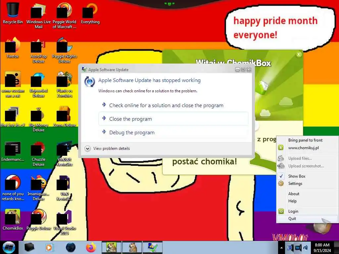Close the Apple Software Update dialog
The image size is (339, 254).
(x=249, y=69)
